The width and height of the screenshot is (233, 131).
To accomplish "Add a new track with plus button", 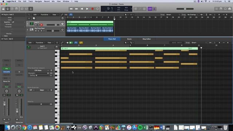I will [x=29, y=19].
